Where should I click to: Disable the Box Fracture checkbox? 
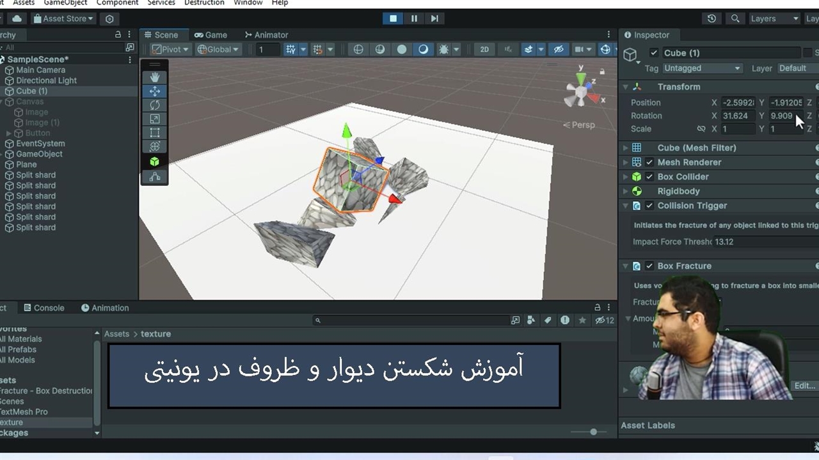pos(649,266)
